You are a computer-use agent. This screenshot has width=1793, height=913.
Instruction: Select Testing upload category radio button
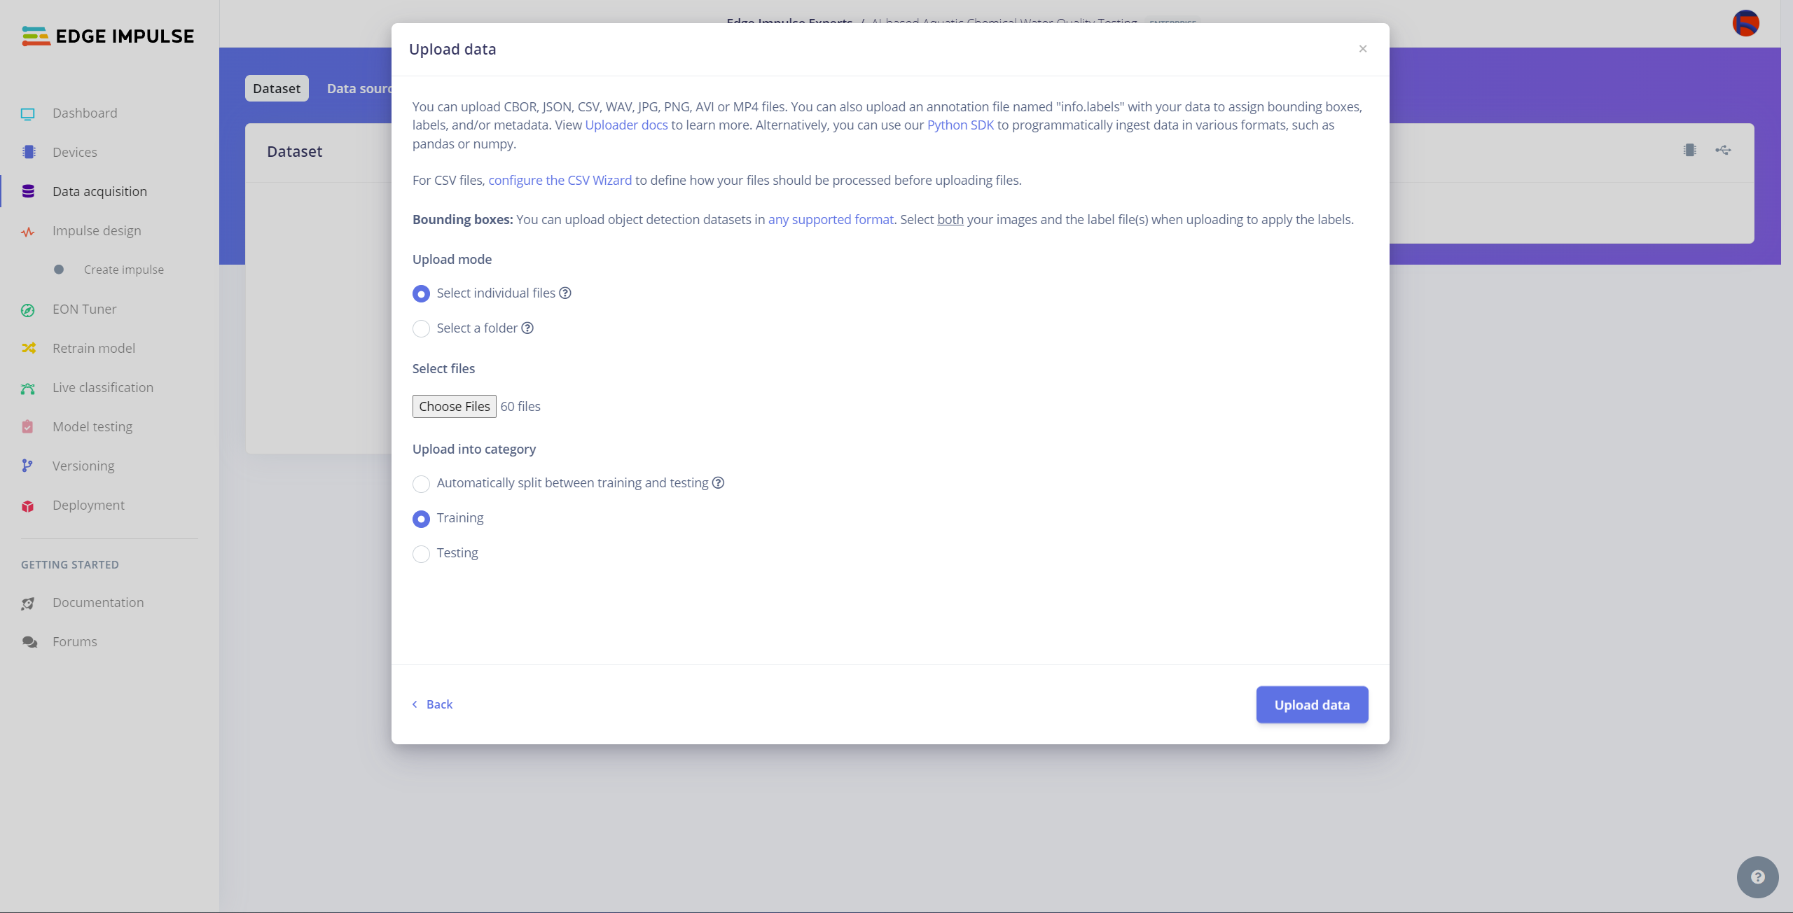point(420,553)
